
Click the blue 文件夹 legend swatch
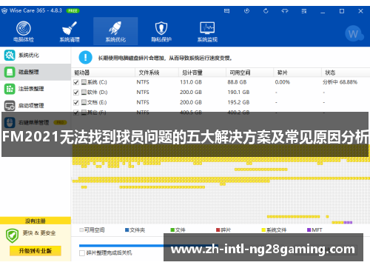(127, 230)
